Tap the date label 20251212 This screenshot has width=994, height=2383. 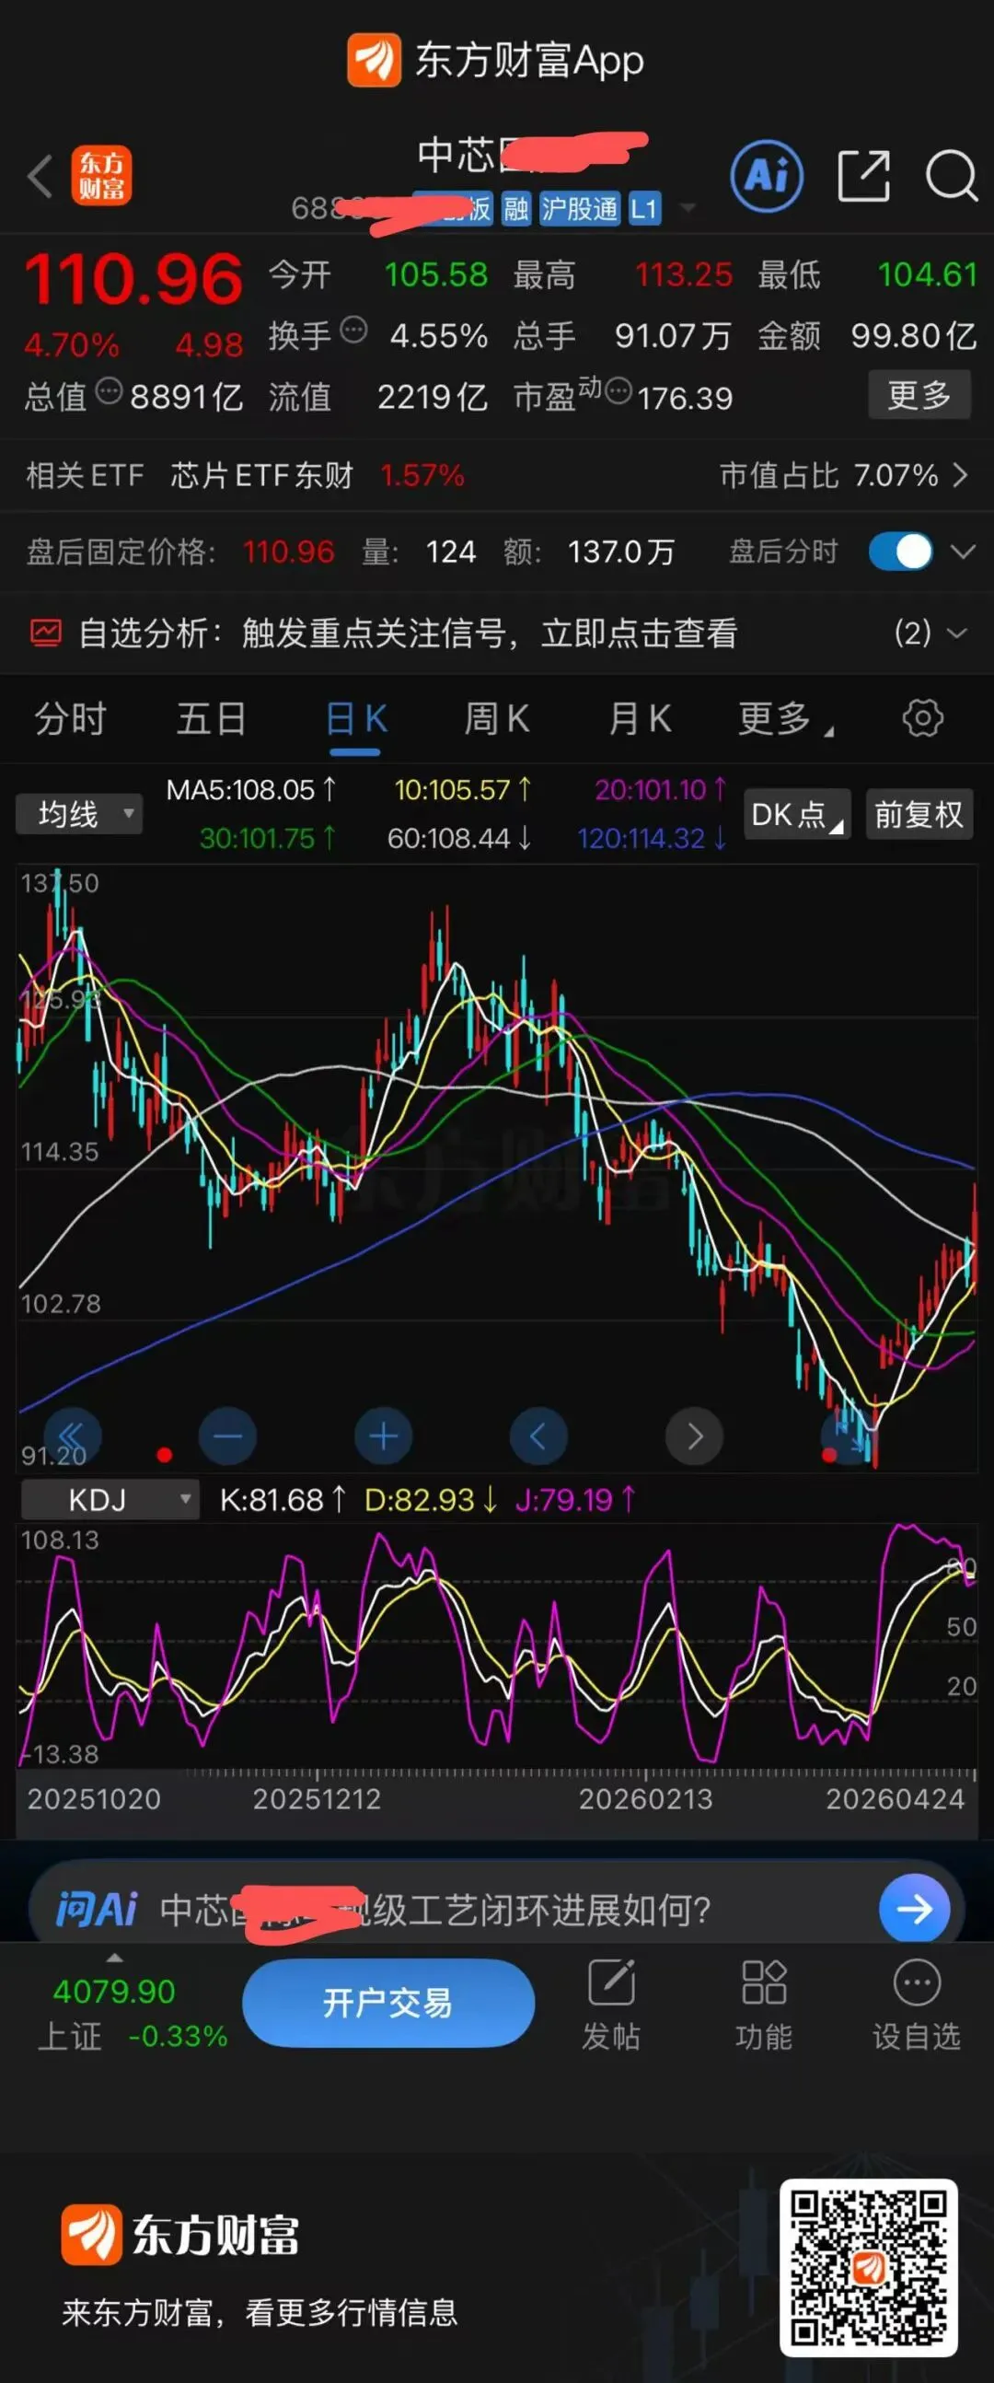pyautogui.click(x=318, y=1798)
